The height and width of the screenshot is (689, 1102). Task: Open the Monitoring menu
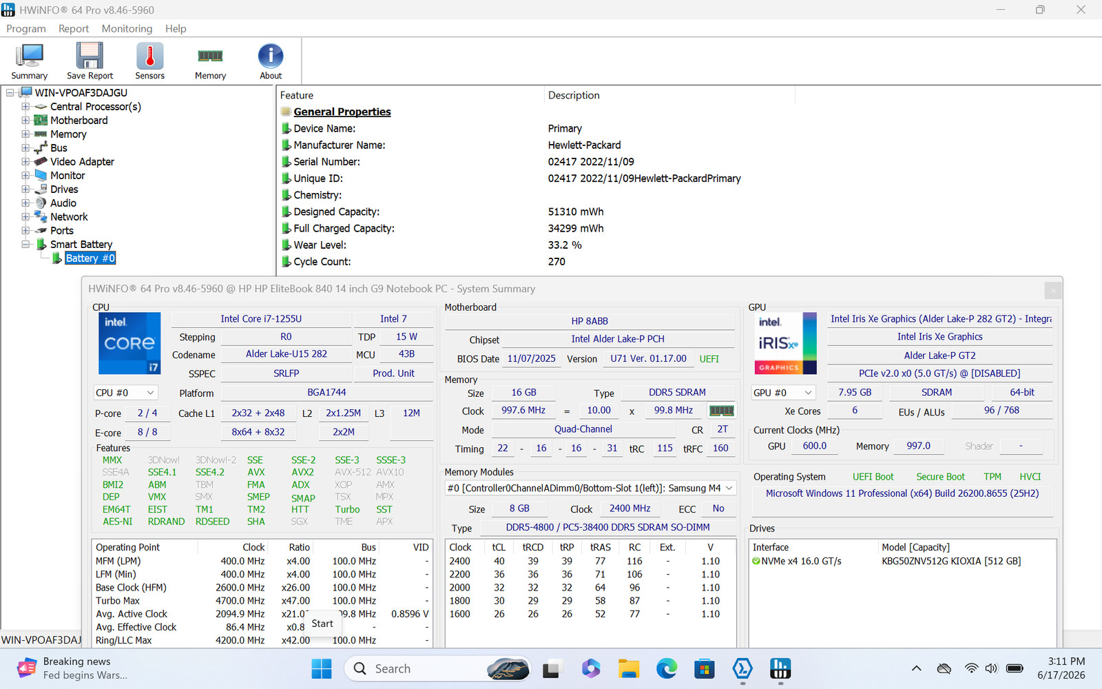tap(127, 28)
